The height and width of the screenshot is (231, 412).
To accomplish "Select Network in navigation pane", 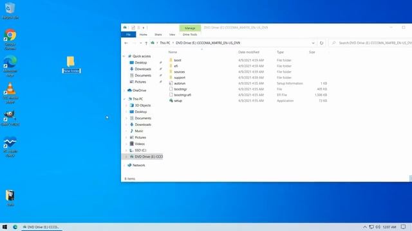I will tap(139, 166).
